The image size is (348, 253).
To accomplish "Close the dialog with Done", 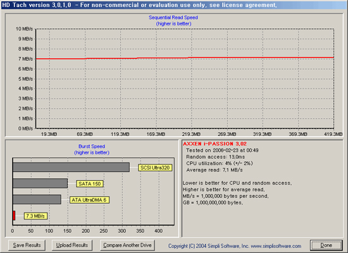I will pyautogui.click(x=326, y=245).
